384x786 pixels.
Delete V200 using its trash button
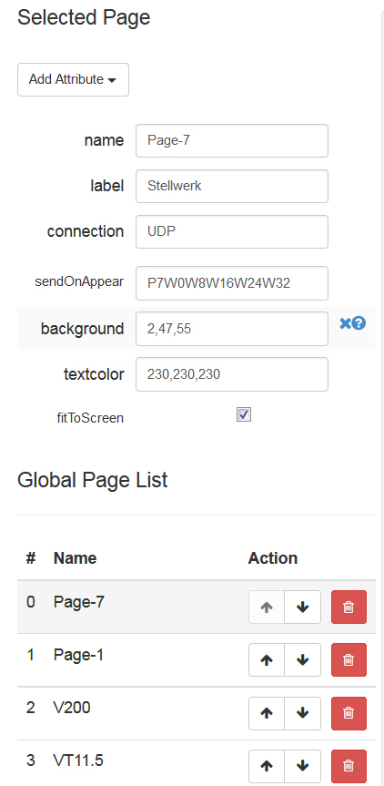[x=349, y=713]
